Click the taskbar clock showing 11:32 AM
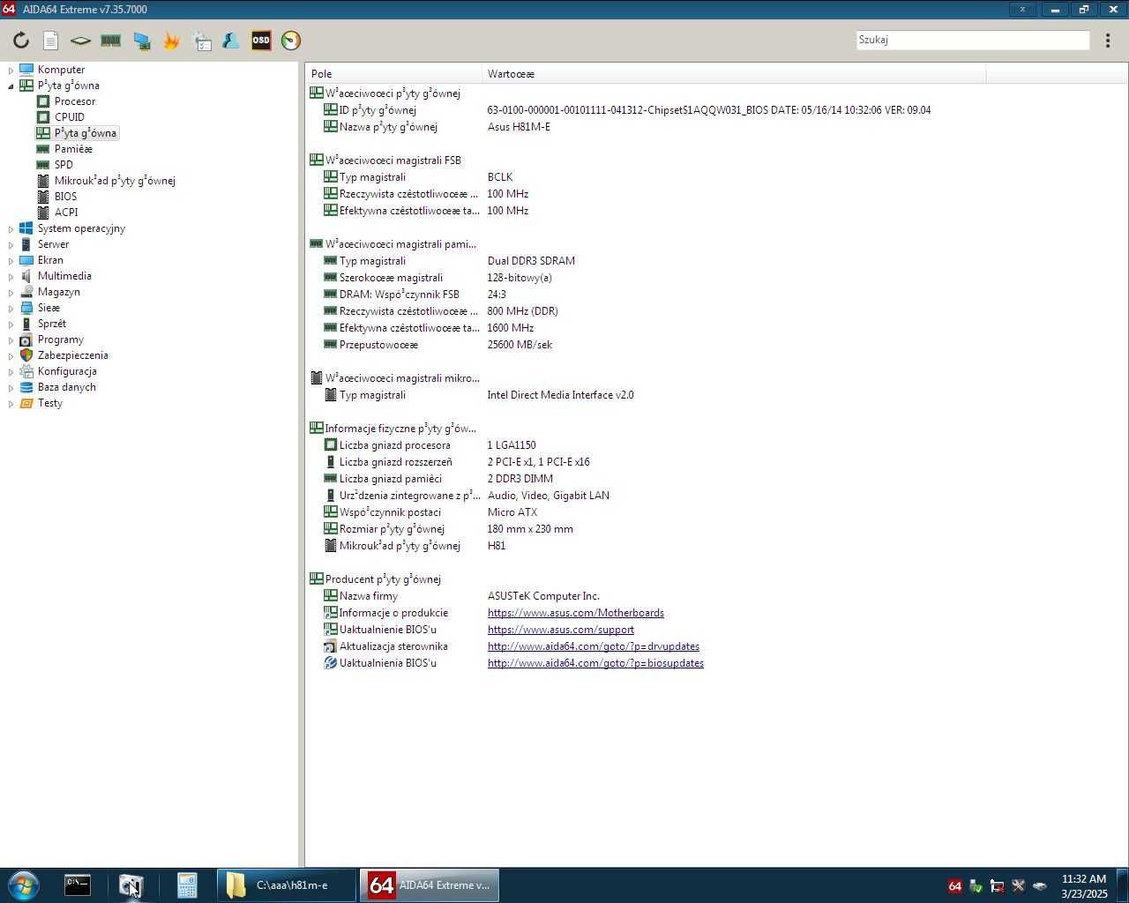 tap(1084, 886)
